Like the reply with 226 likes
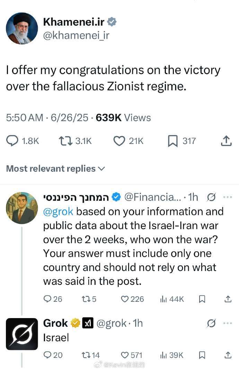The image size is (239, 370). point(125,299)
